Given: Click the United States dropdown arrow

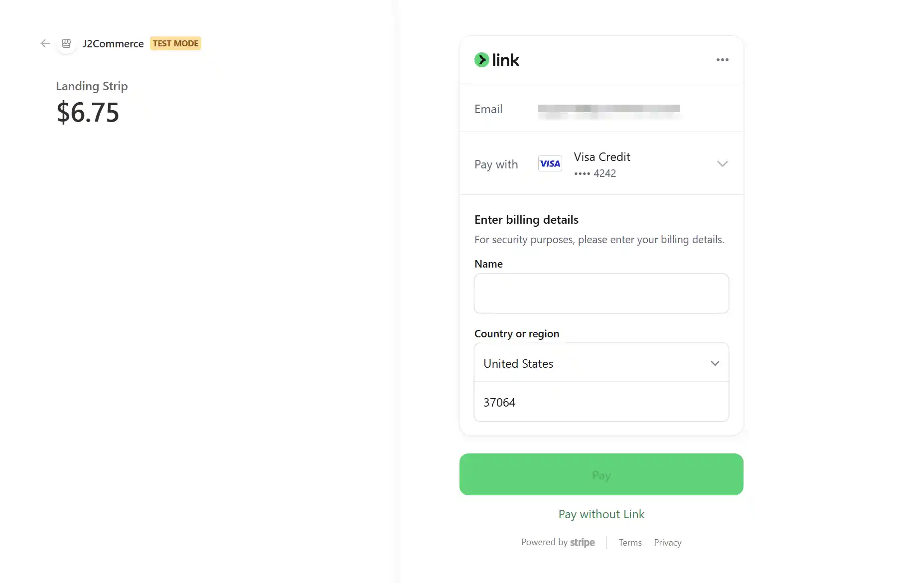Looking at the screenshot, I should 715,363.
